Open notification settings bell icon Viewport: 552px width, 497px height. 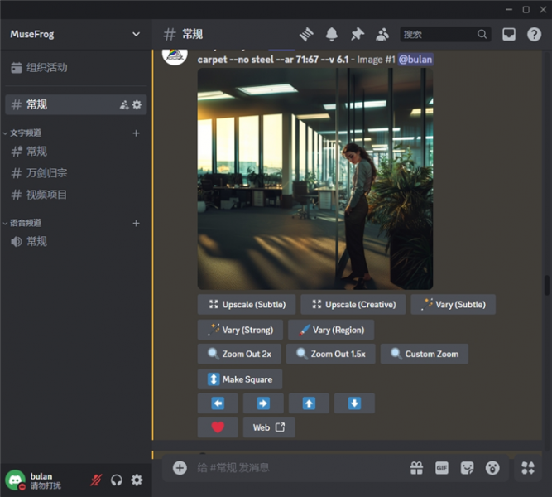pos(331,34)
